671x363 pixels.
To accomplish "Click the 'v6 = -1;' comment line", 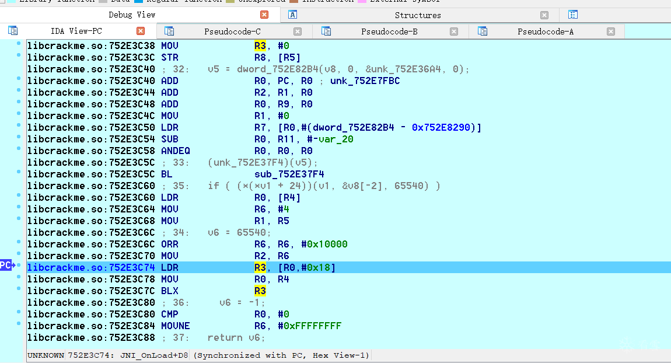I will pyautogui.click(x=242, y=303).
